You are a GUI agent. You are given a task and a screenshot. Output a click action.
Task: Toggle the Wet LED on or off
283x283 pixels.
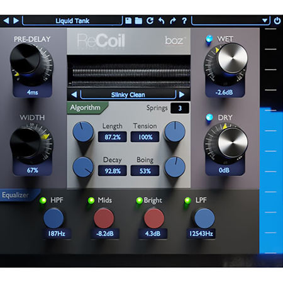pos(209,39)
